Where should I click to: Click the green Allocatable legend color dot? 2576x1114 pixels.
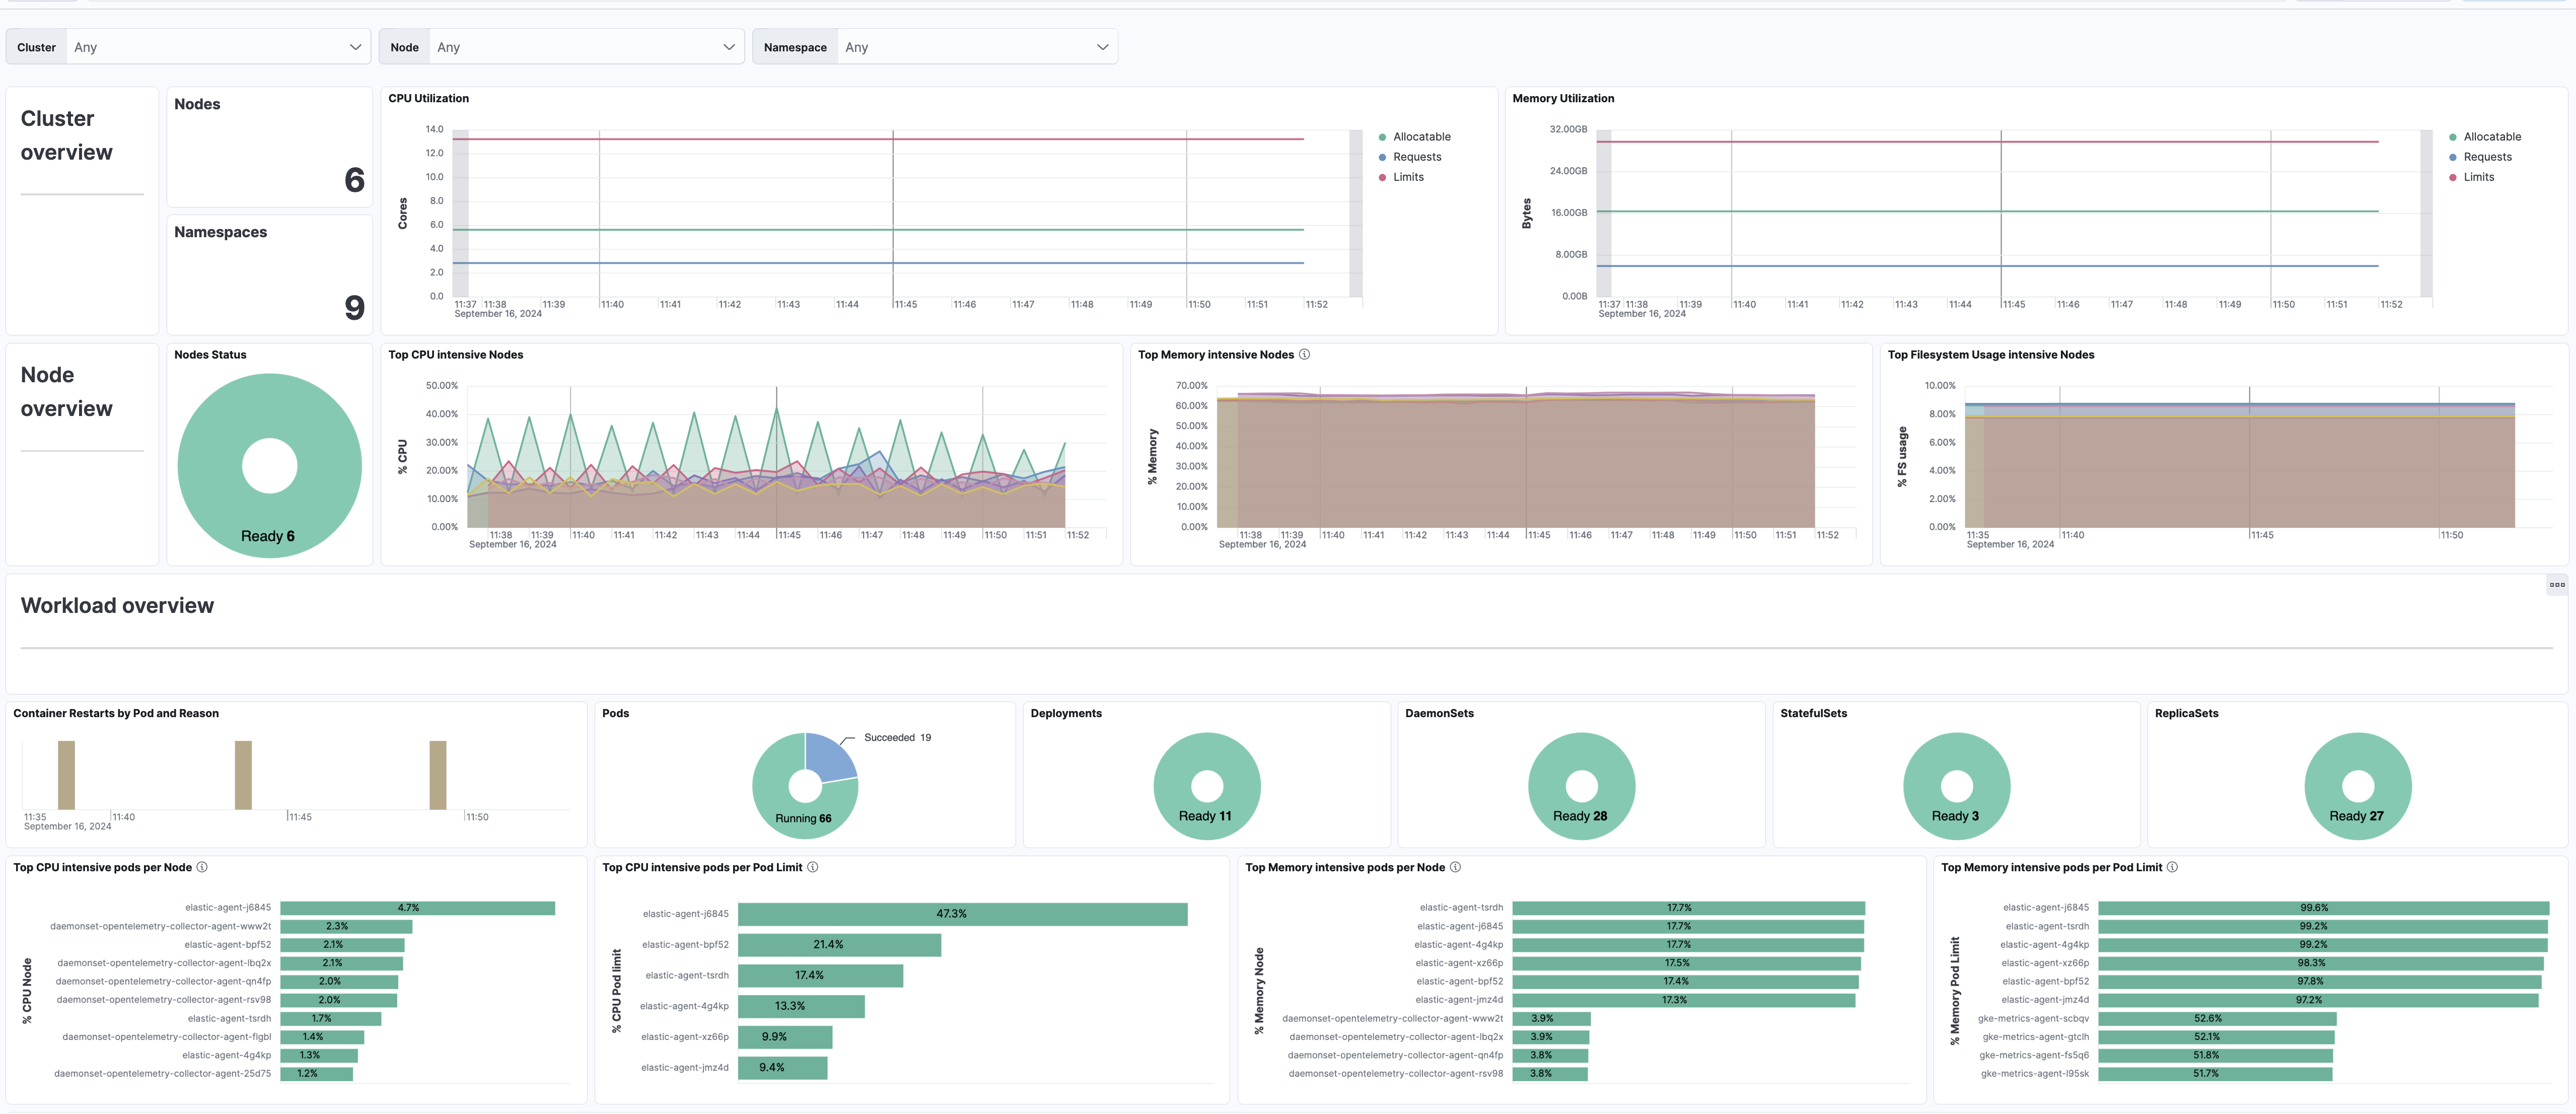tap(1383, 136)
